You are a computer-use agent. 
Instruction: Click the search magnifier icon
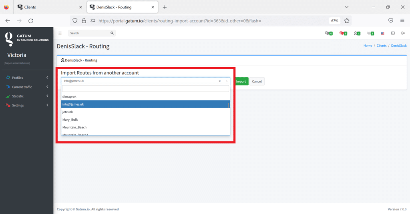(x=112, y=33)
